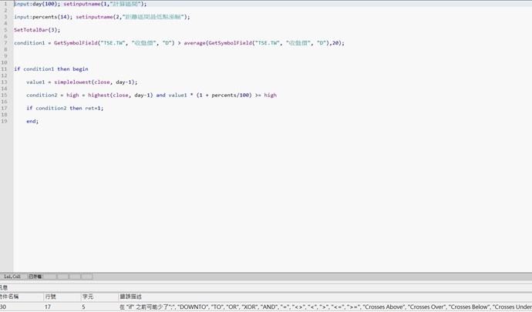The image size is (532, 312).
Task: Click the Ln1, Col1 status bar indicator
Action: pyautogui.click(x=12, y=277)
